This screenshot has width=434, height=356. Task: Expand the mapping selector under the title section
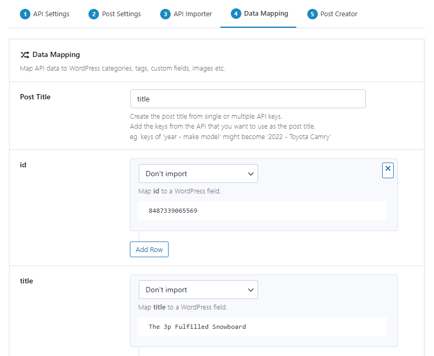pyautogui.click(x=198, y=290)
